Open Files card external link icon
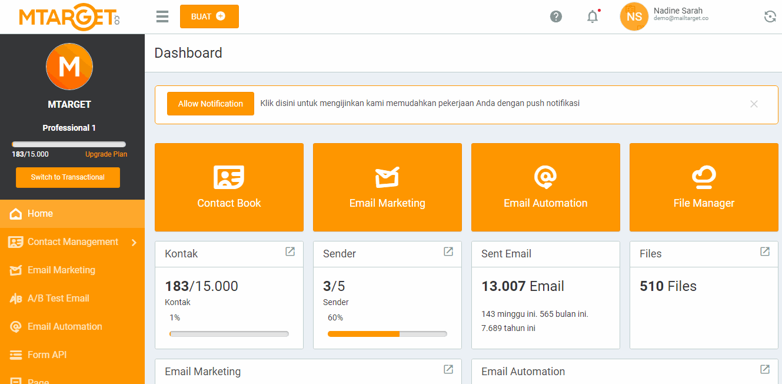 (x=765, y=251)
